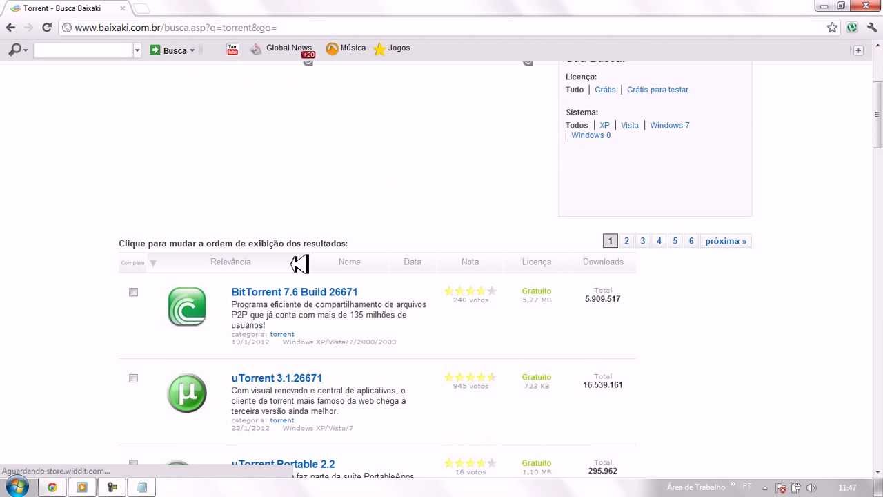Open the uTorrent 3.1.26671 link

coord(277,378)
